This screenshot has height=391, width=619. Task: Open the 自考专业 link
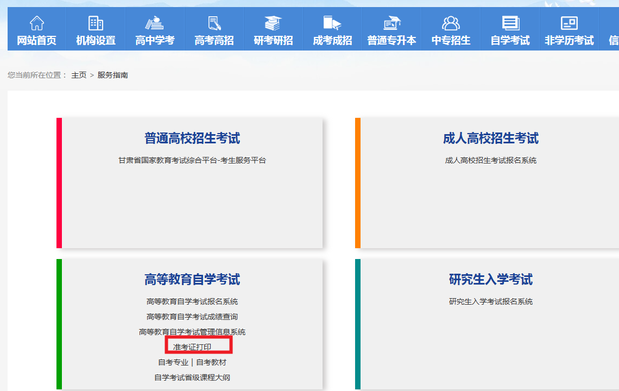(x=173, y=362)
